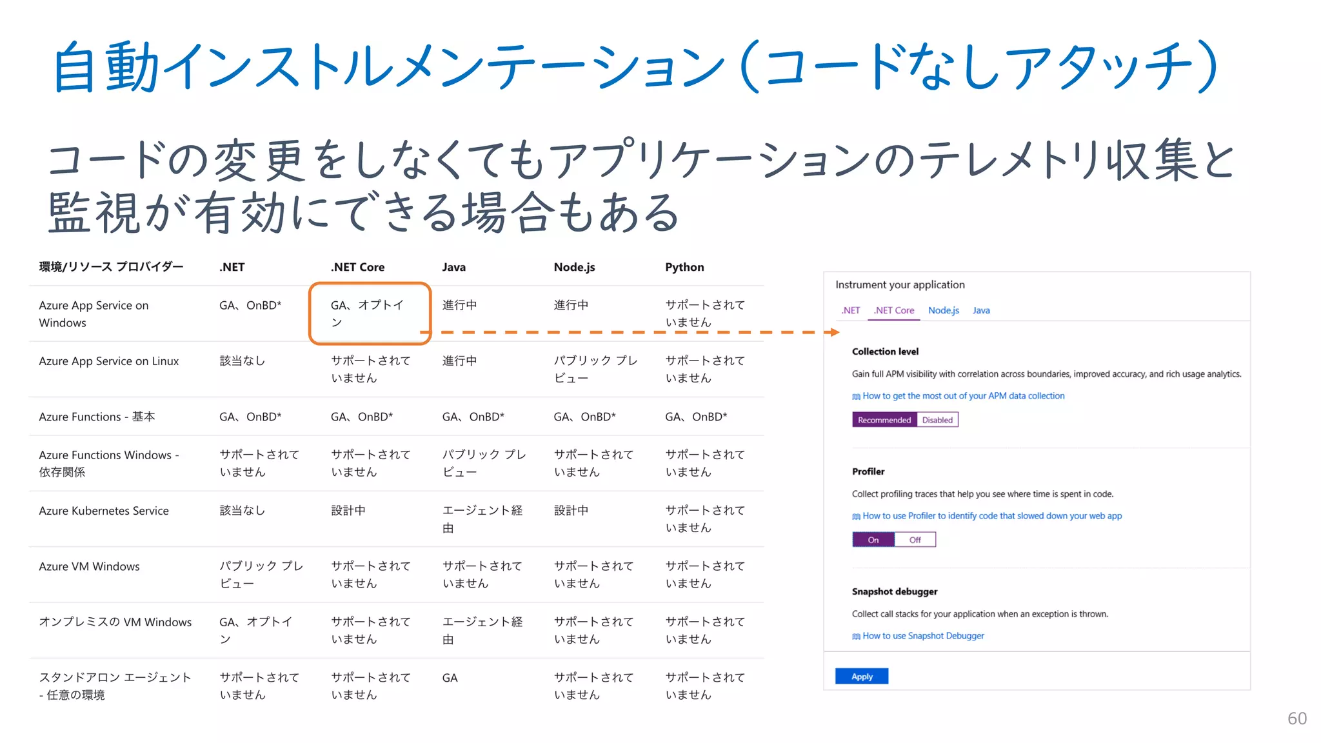Click '進行中' Java cell in App Service on Windows row
Image resolution: width=1321 pixels, height=743 pixels.
coord(459,305)
